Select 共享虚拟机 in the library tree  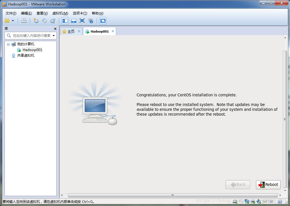click(x=26, y=56)
